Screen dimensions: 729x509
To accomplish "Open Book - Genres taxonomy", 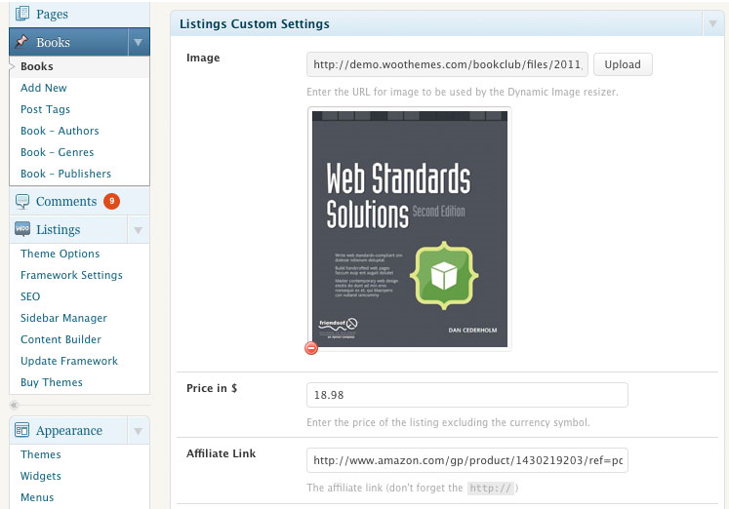I will 58,152.
